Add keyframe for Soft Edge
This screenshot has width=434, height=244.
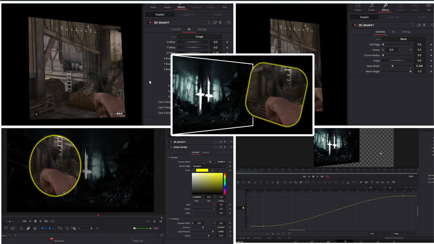[x=431, y=44]
